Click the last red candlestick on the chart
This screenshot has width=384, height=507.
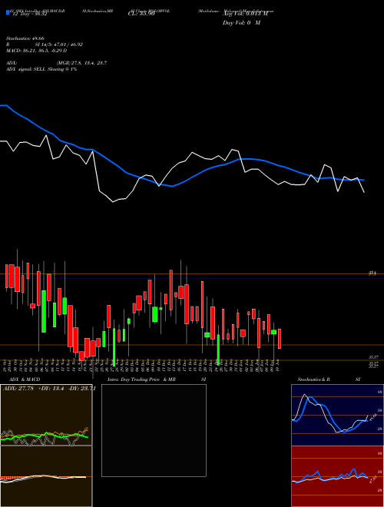point(280,339)
